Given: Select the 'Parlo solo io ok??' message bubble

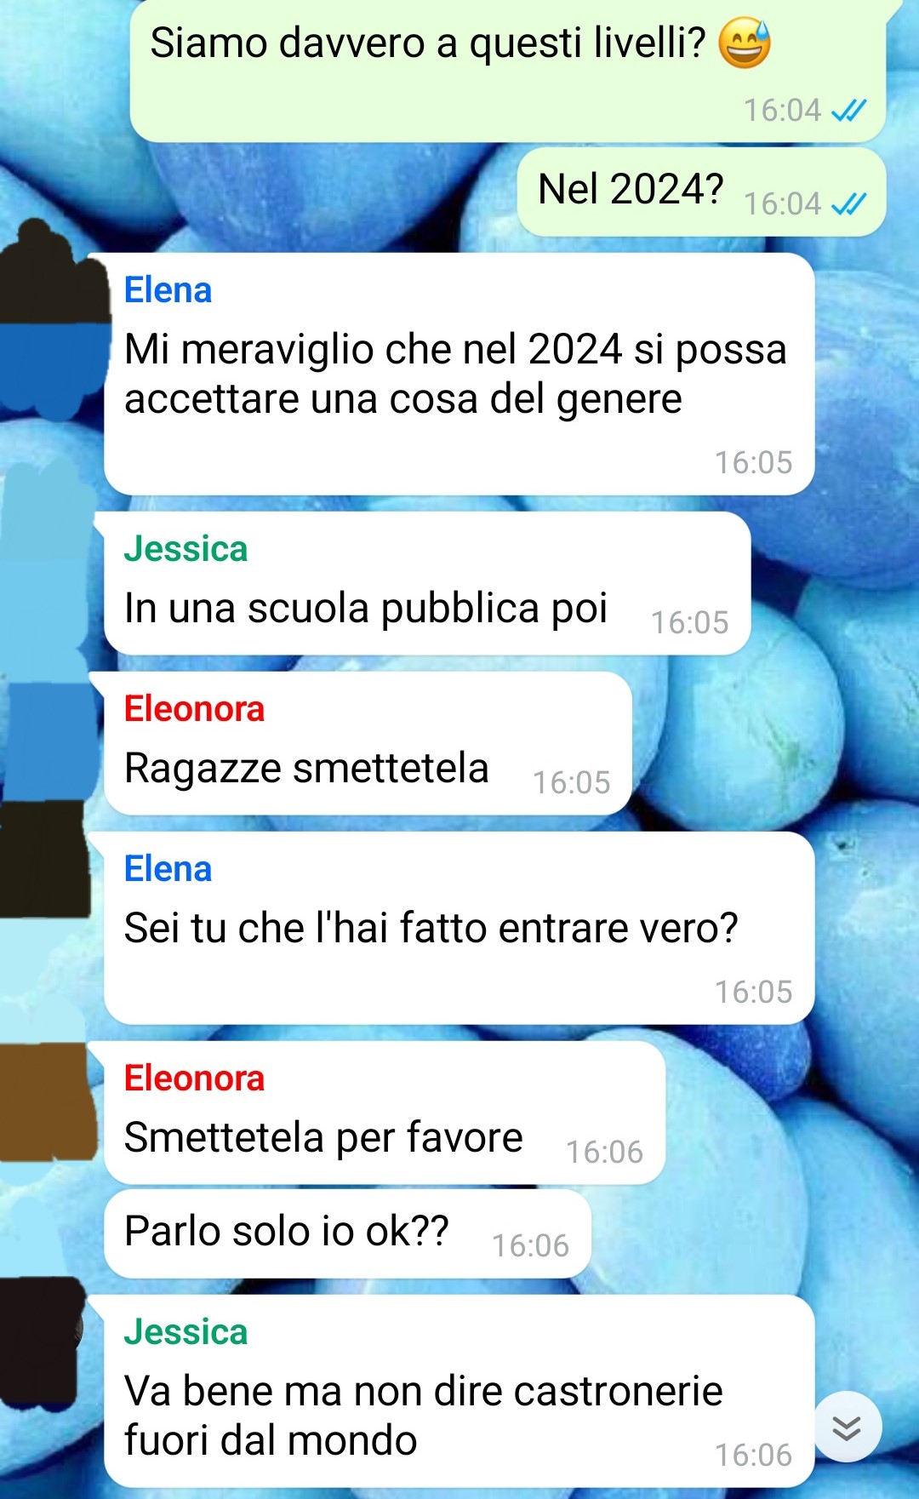Looking at the screenshot, I should (x=347, y=1233).
